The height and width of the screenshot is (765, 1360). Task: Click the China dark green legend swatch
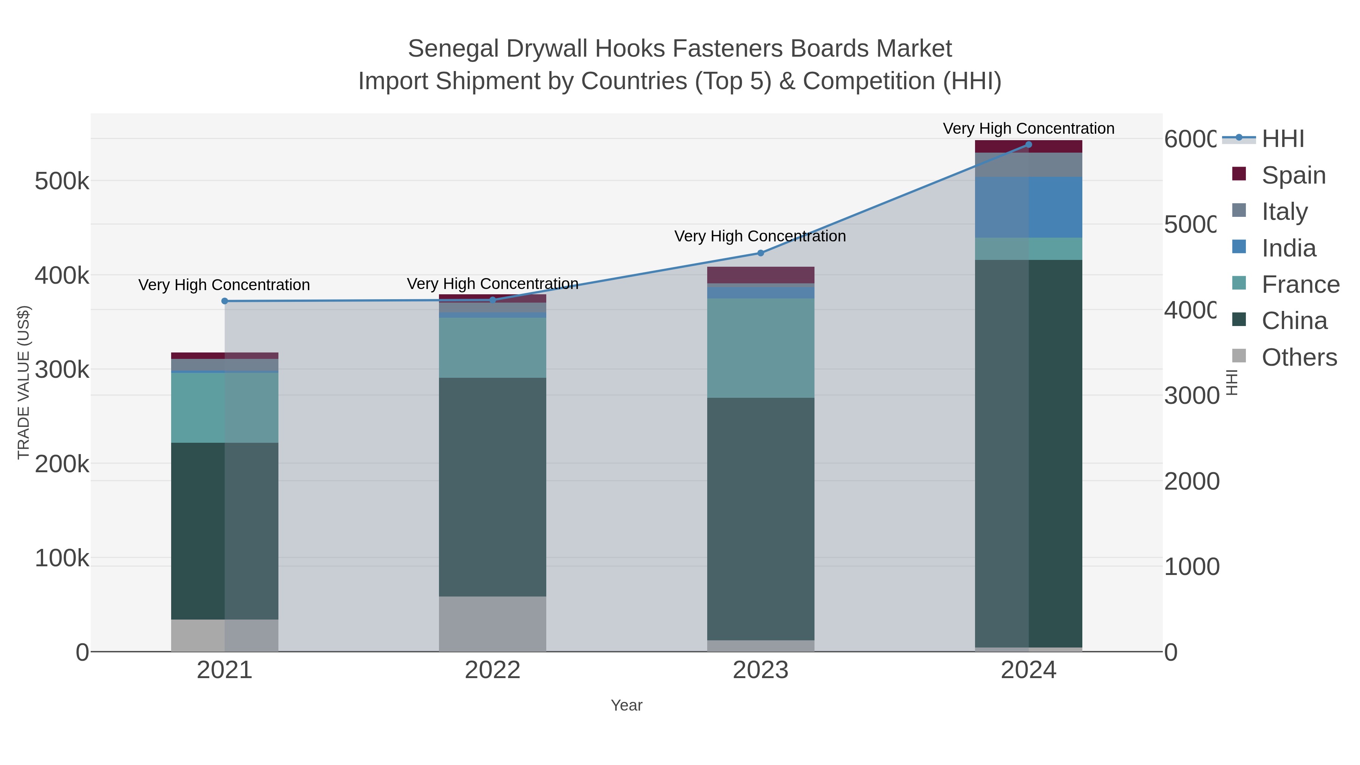(1239, 319)
